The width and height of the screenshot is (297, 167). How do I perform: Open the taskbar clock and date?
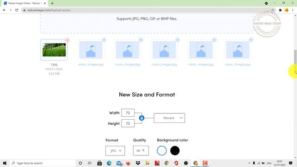[x=279, y=163]
